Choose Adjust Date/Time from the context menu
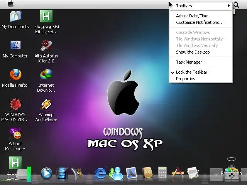 pyautogui.click(x=201, y=16)
